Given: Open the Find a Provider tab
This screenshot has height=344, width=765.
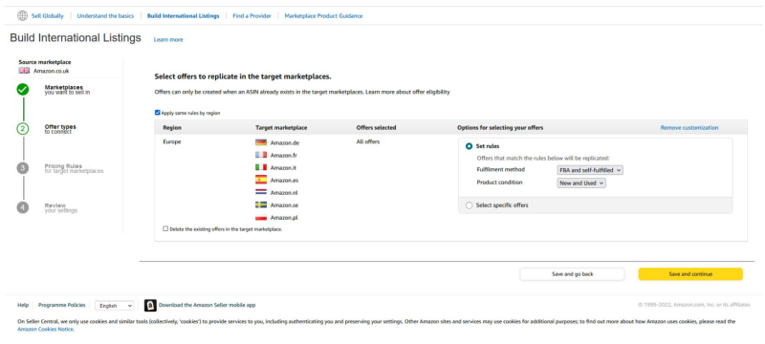Looking at the screenshot, I should pos(251,16).
